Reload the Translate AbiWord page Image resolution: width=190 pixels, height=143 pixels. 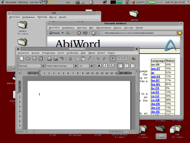[x=85, y=33]
